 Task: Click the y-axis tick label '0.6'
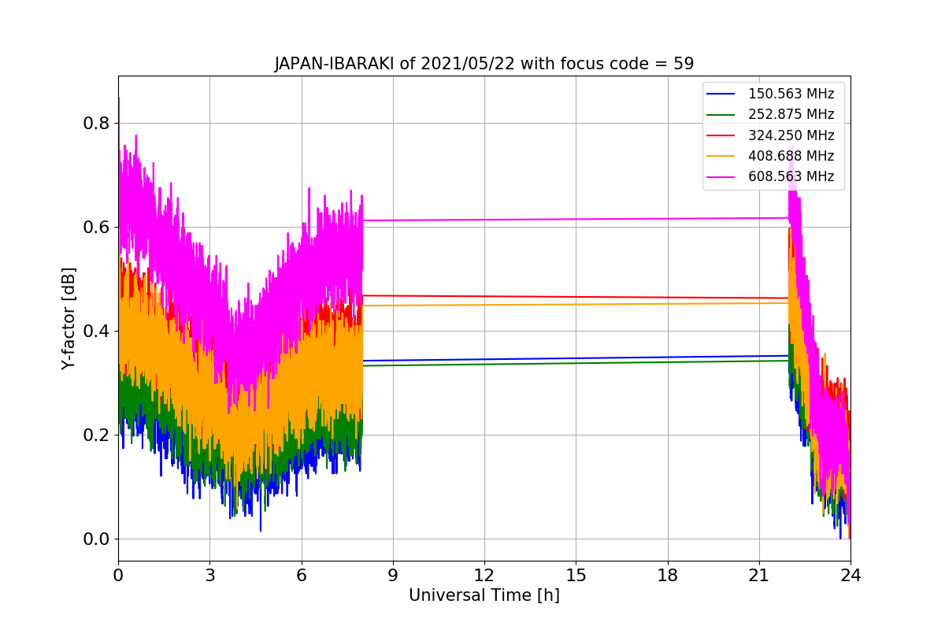coord(97,228)
